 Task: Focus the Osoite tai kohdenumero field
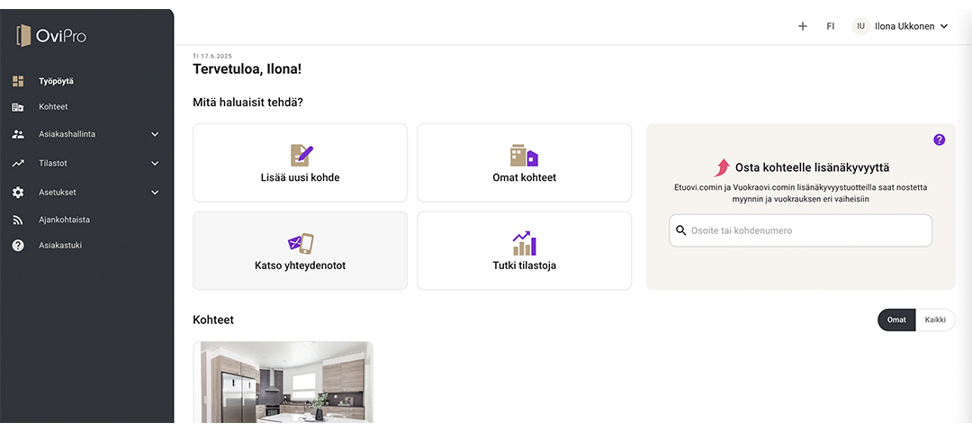tap(800, 230)
